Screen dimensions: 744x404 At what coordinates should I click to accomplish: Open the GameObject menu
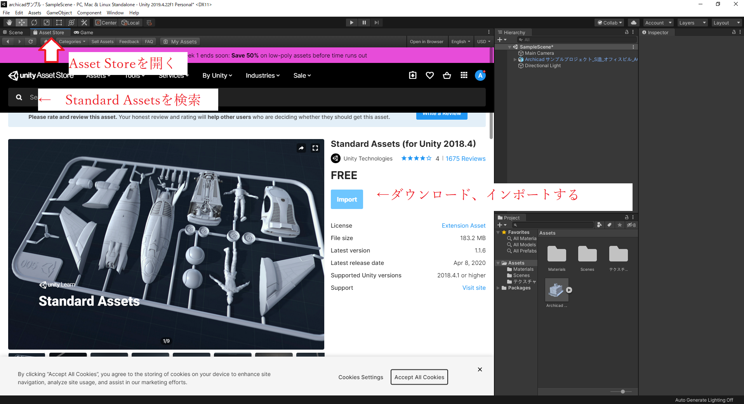59,13
